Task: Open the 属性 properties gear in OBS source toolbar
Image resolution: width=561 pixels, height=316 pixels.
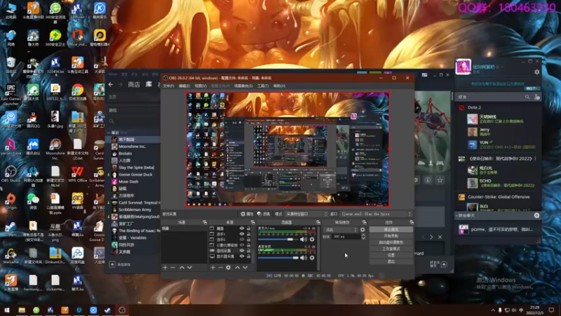Action: click(247, 214)
